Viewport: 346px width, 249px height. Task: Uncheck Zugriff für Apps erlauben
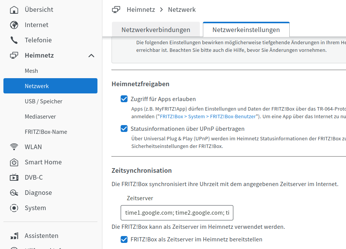pyautogui.click(x=124, y=99)
